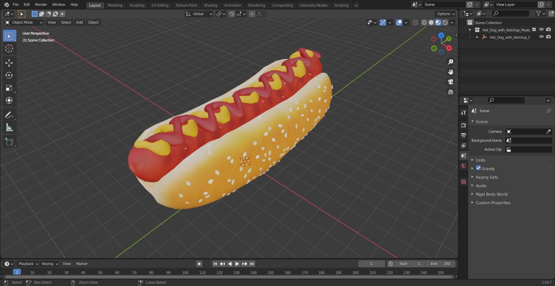555x286 pixels.
Task: Toggle camera view icon in viewport
Action: tap(450, 82)
